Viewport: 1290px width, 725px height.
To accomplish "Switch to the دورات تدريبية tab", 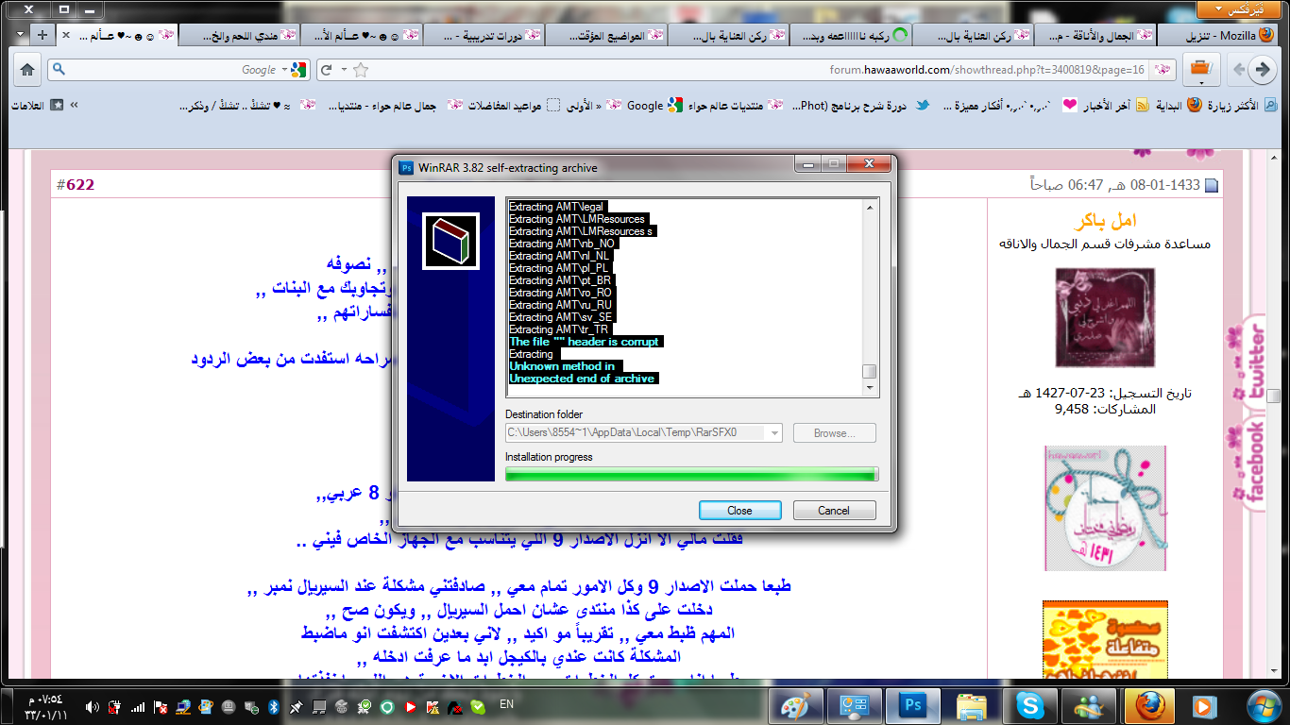I will (482, 35).
